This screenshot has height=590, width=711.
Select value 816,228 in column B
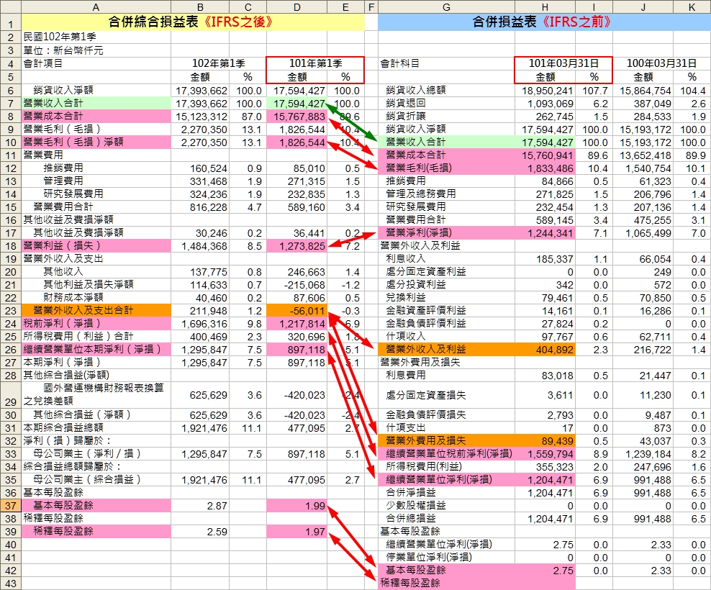201,207
